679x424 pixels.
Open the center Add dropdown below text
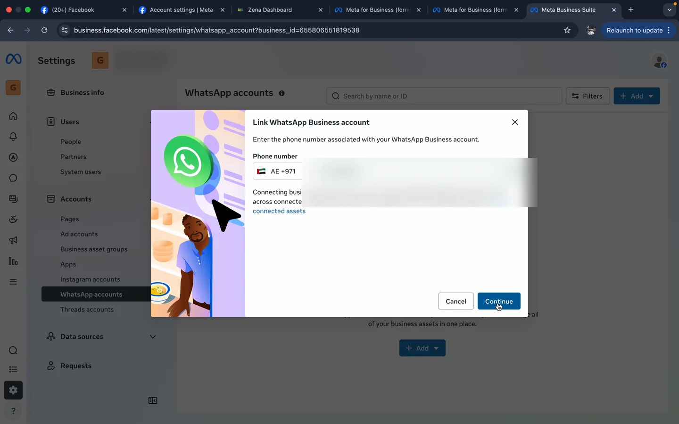pyautogui.click(x=422, y=348)
